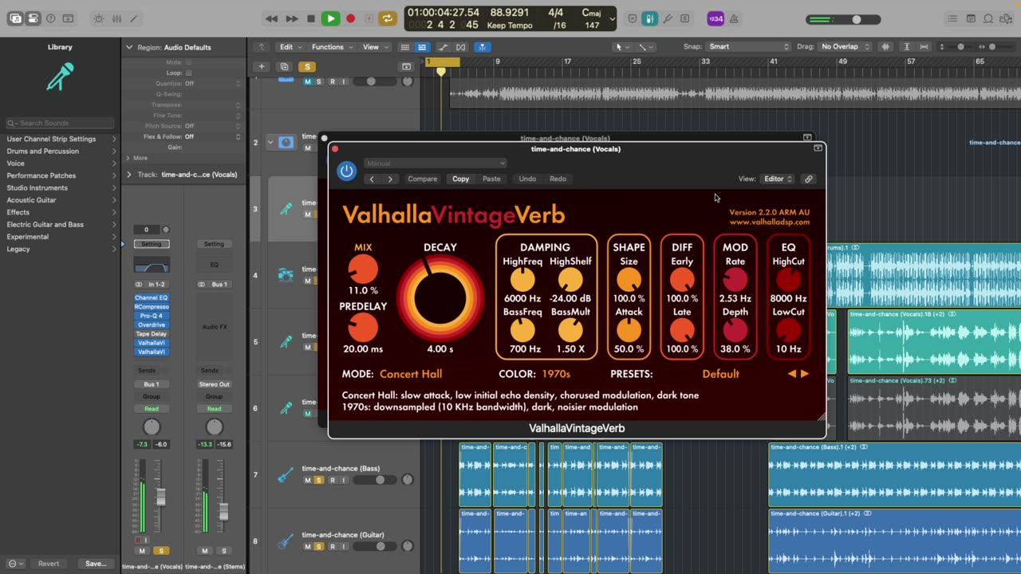The height and width of the screenshot is (574, 1021).
Task: Expand the More region parameters
Action: click(x=136, y=158)
